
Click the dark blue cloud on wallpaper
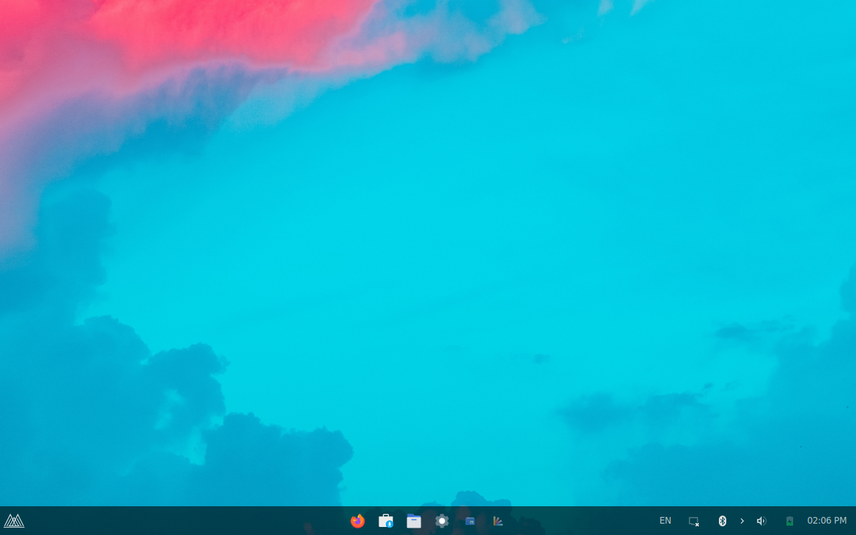(267, 455)
